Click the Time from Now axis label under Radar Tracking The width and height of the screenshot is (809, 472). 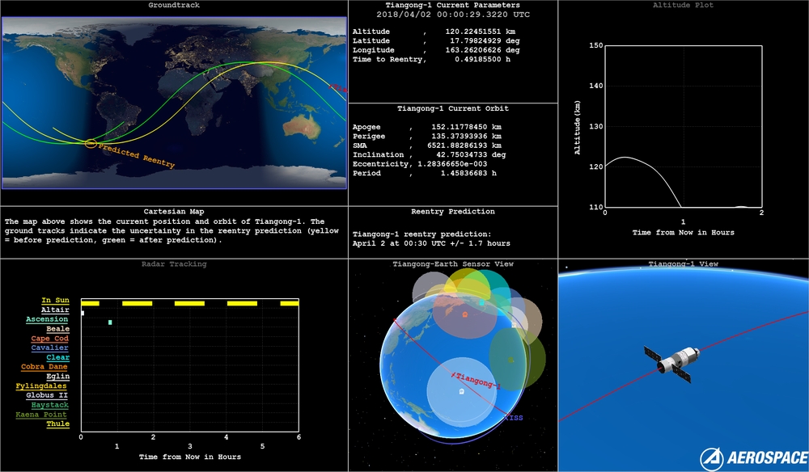pos(190,457)
